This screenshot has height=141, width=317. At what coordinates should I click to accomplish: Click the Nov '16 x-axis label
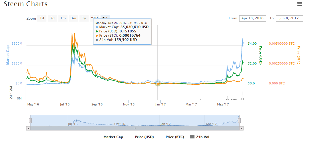click(129, 104)
